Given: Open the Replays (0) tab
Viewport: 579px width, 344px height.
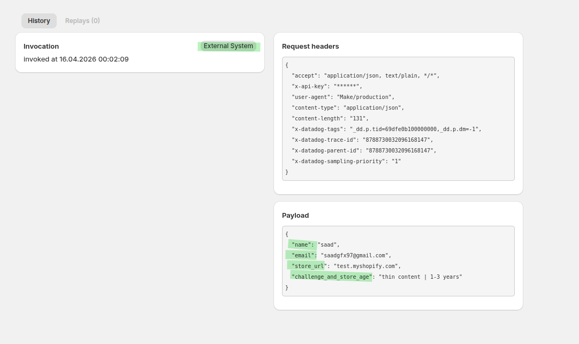Looking at the screenshot, I should coord(82,21).
